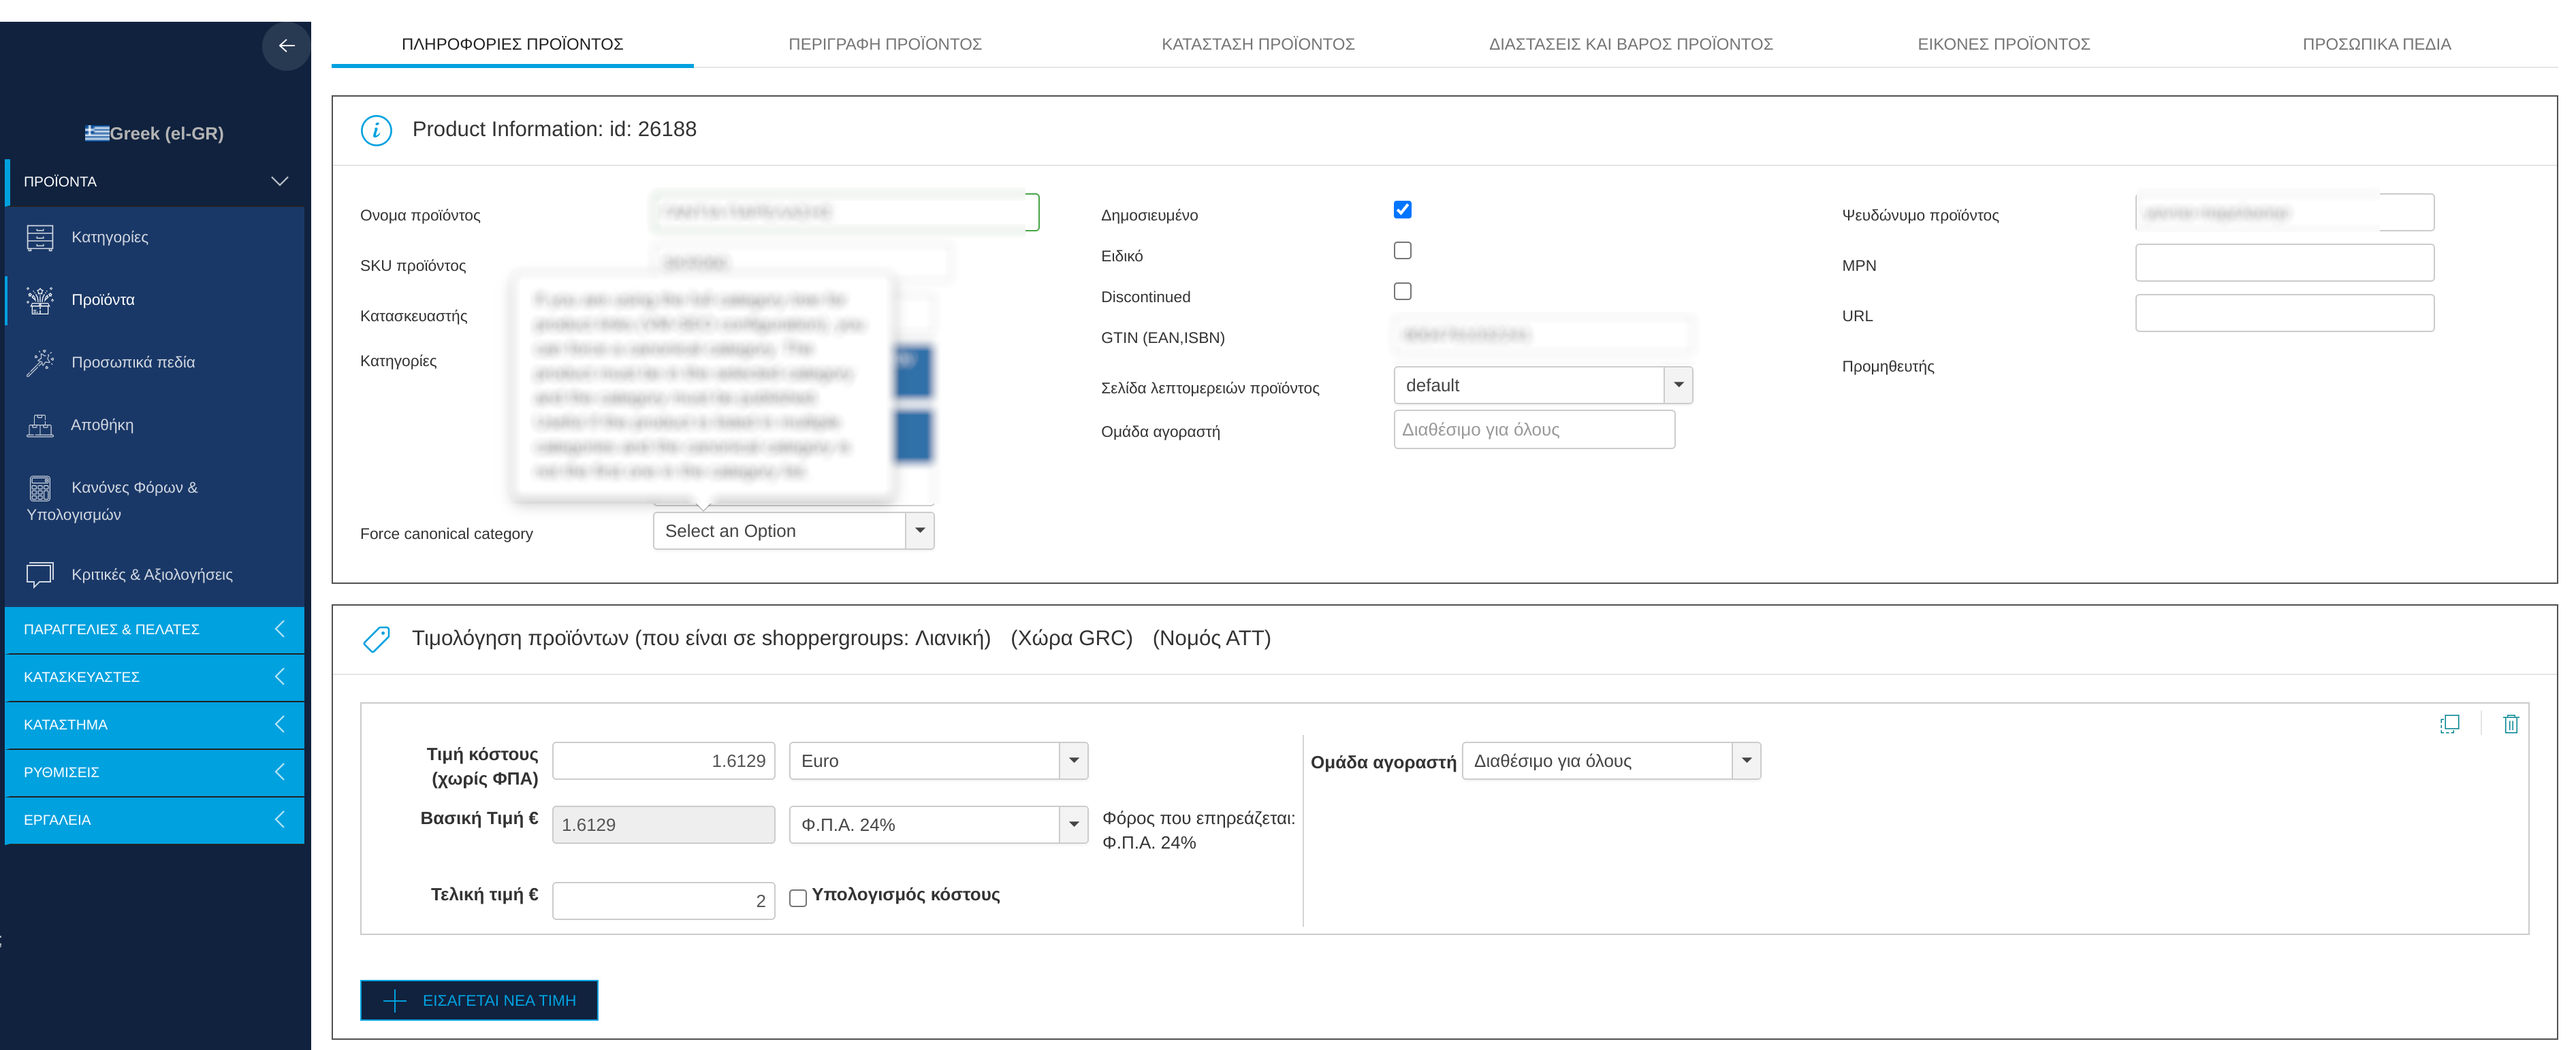Focus the Ομάδα αγοραστή Διαθέσιμο για όλους field

1534,429
